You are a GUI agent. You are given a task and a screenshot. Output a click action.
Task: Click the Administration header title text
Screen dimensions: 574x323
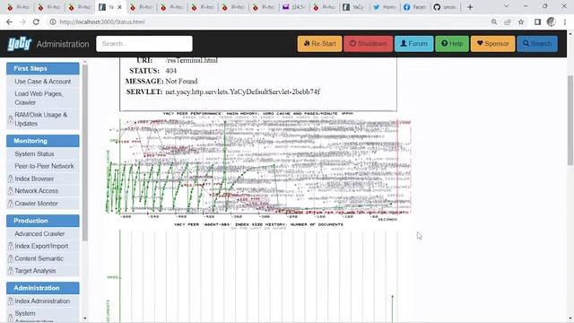click(x=63, y=44)
